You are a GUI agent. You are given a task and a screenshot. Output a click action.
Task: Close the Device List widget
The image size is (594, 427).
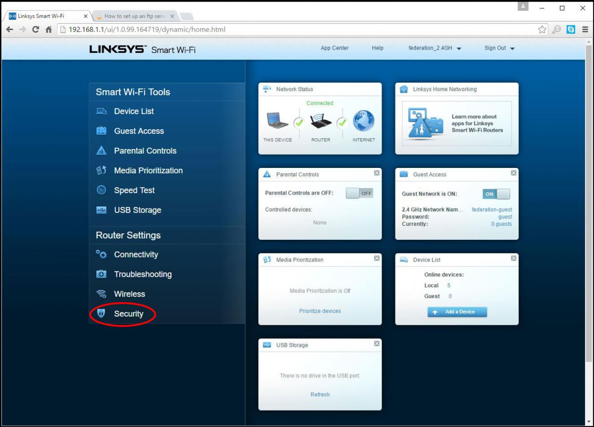(x=513, y=258)
